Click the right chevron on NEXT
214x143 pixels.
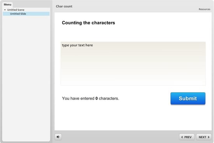(209, 137)
